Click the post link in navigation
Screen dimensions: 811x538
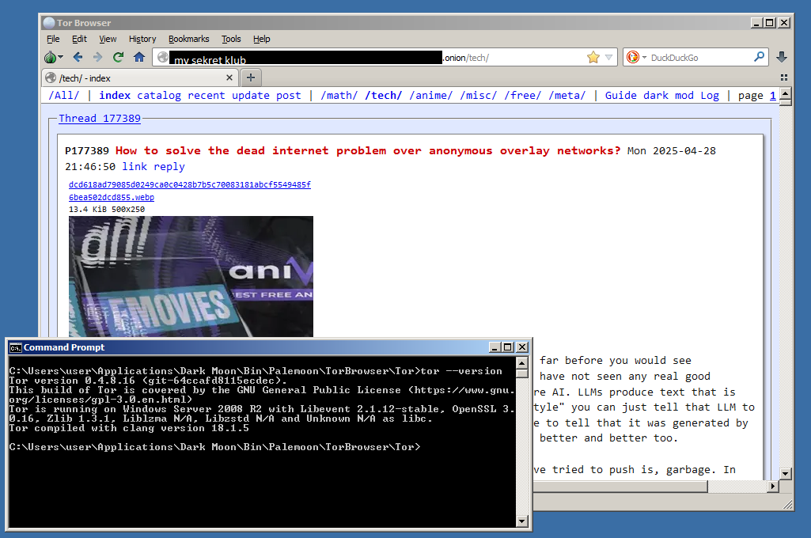point(289,95)
